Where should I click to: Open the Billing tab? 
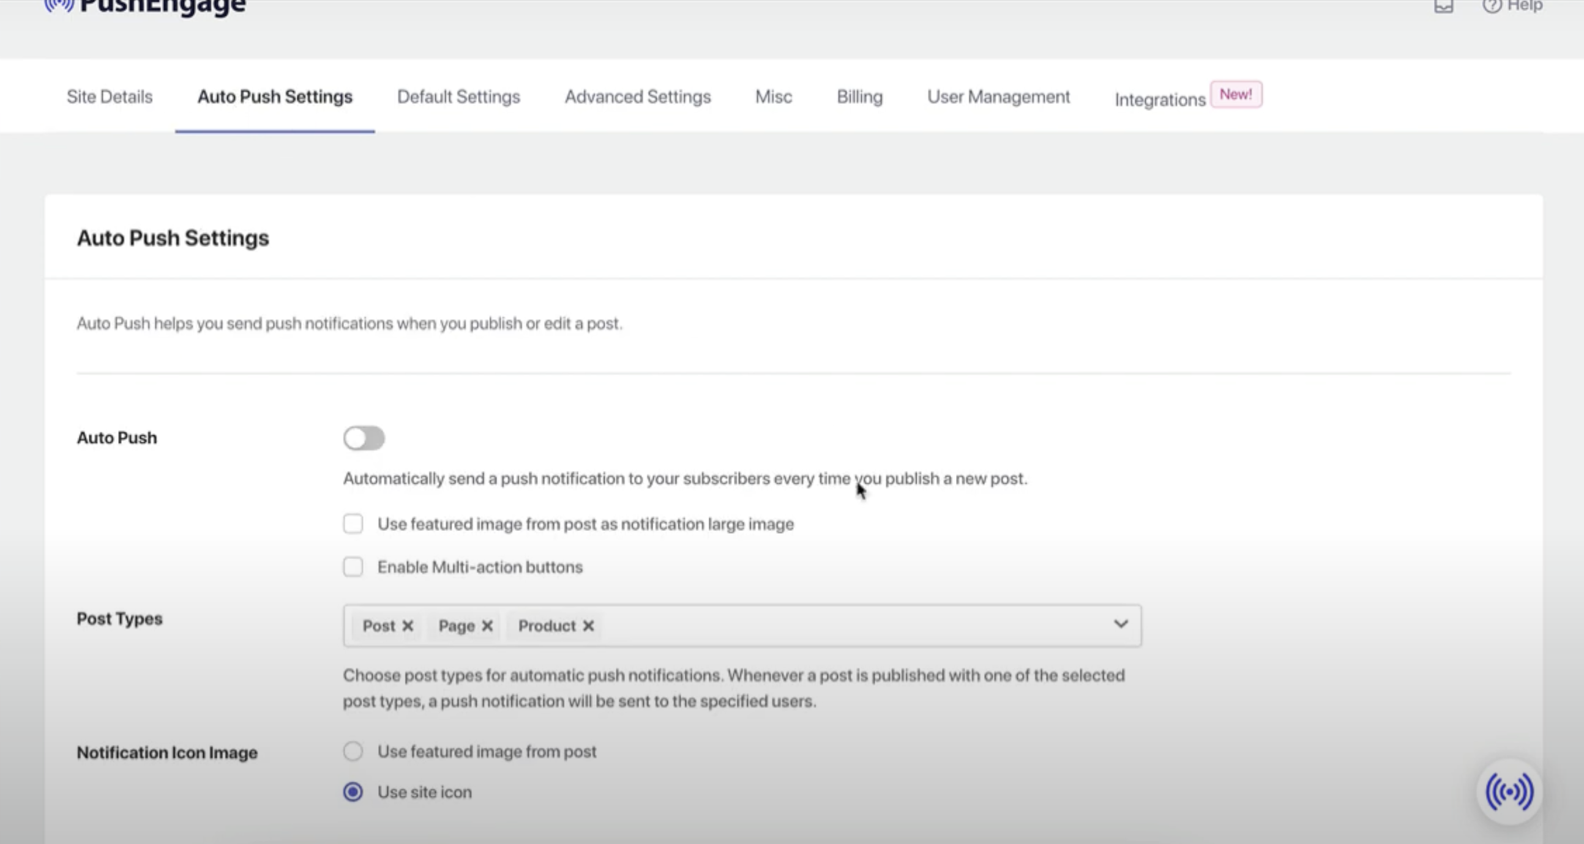pos(859,97)
